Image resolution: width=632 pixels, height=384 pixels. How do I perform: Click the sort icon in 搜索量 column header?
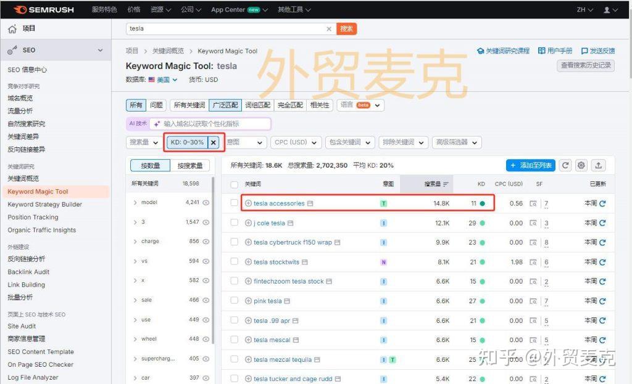point(446,184)
